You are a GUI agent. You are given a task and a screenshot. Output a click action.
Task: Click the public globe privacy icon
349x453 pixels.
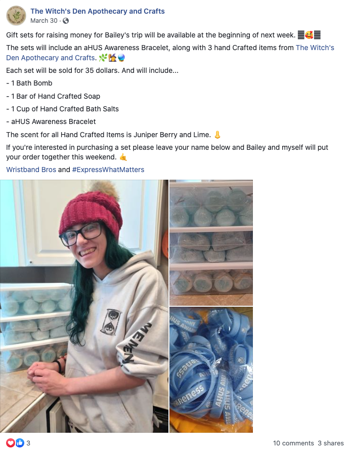click(x=66, y=21)
